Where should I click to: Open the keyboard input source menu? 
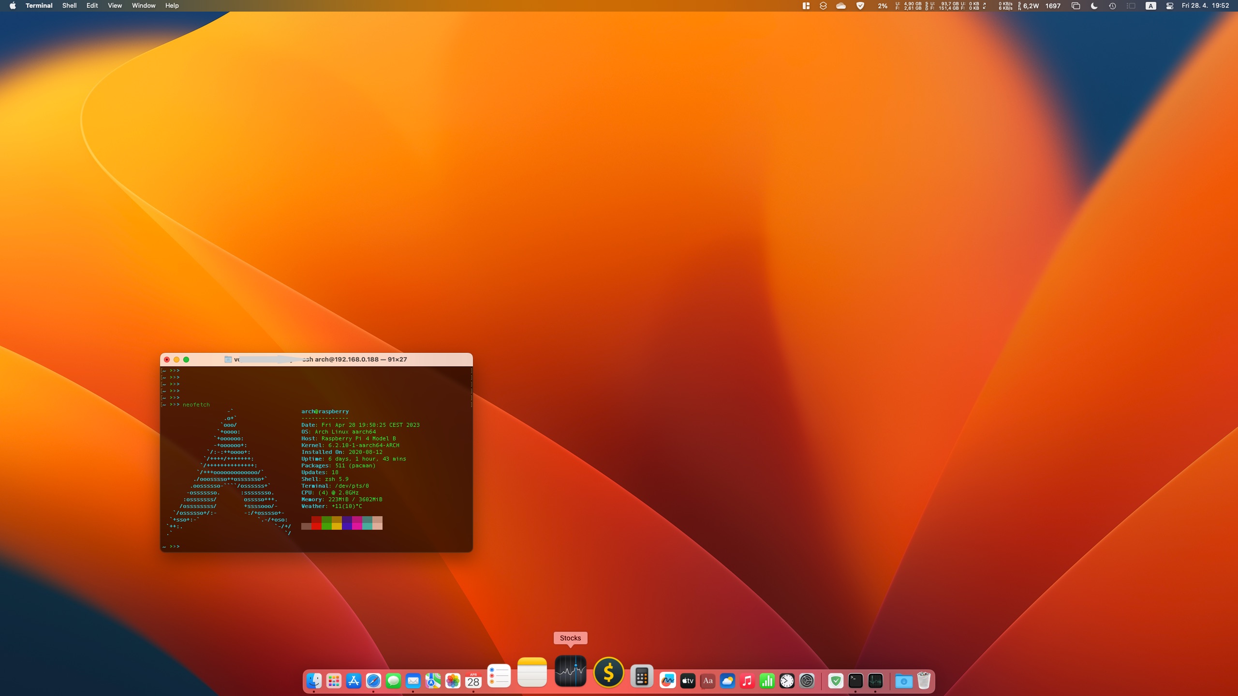(1151, 6)
